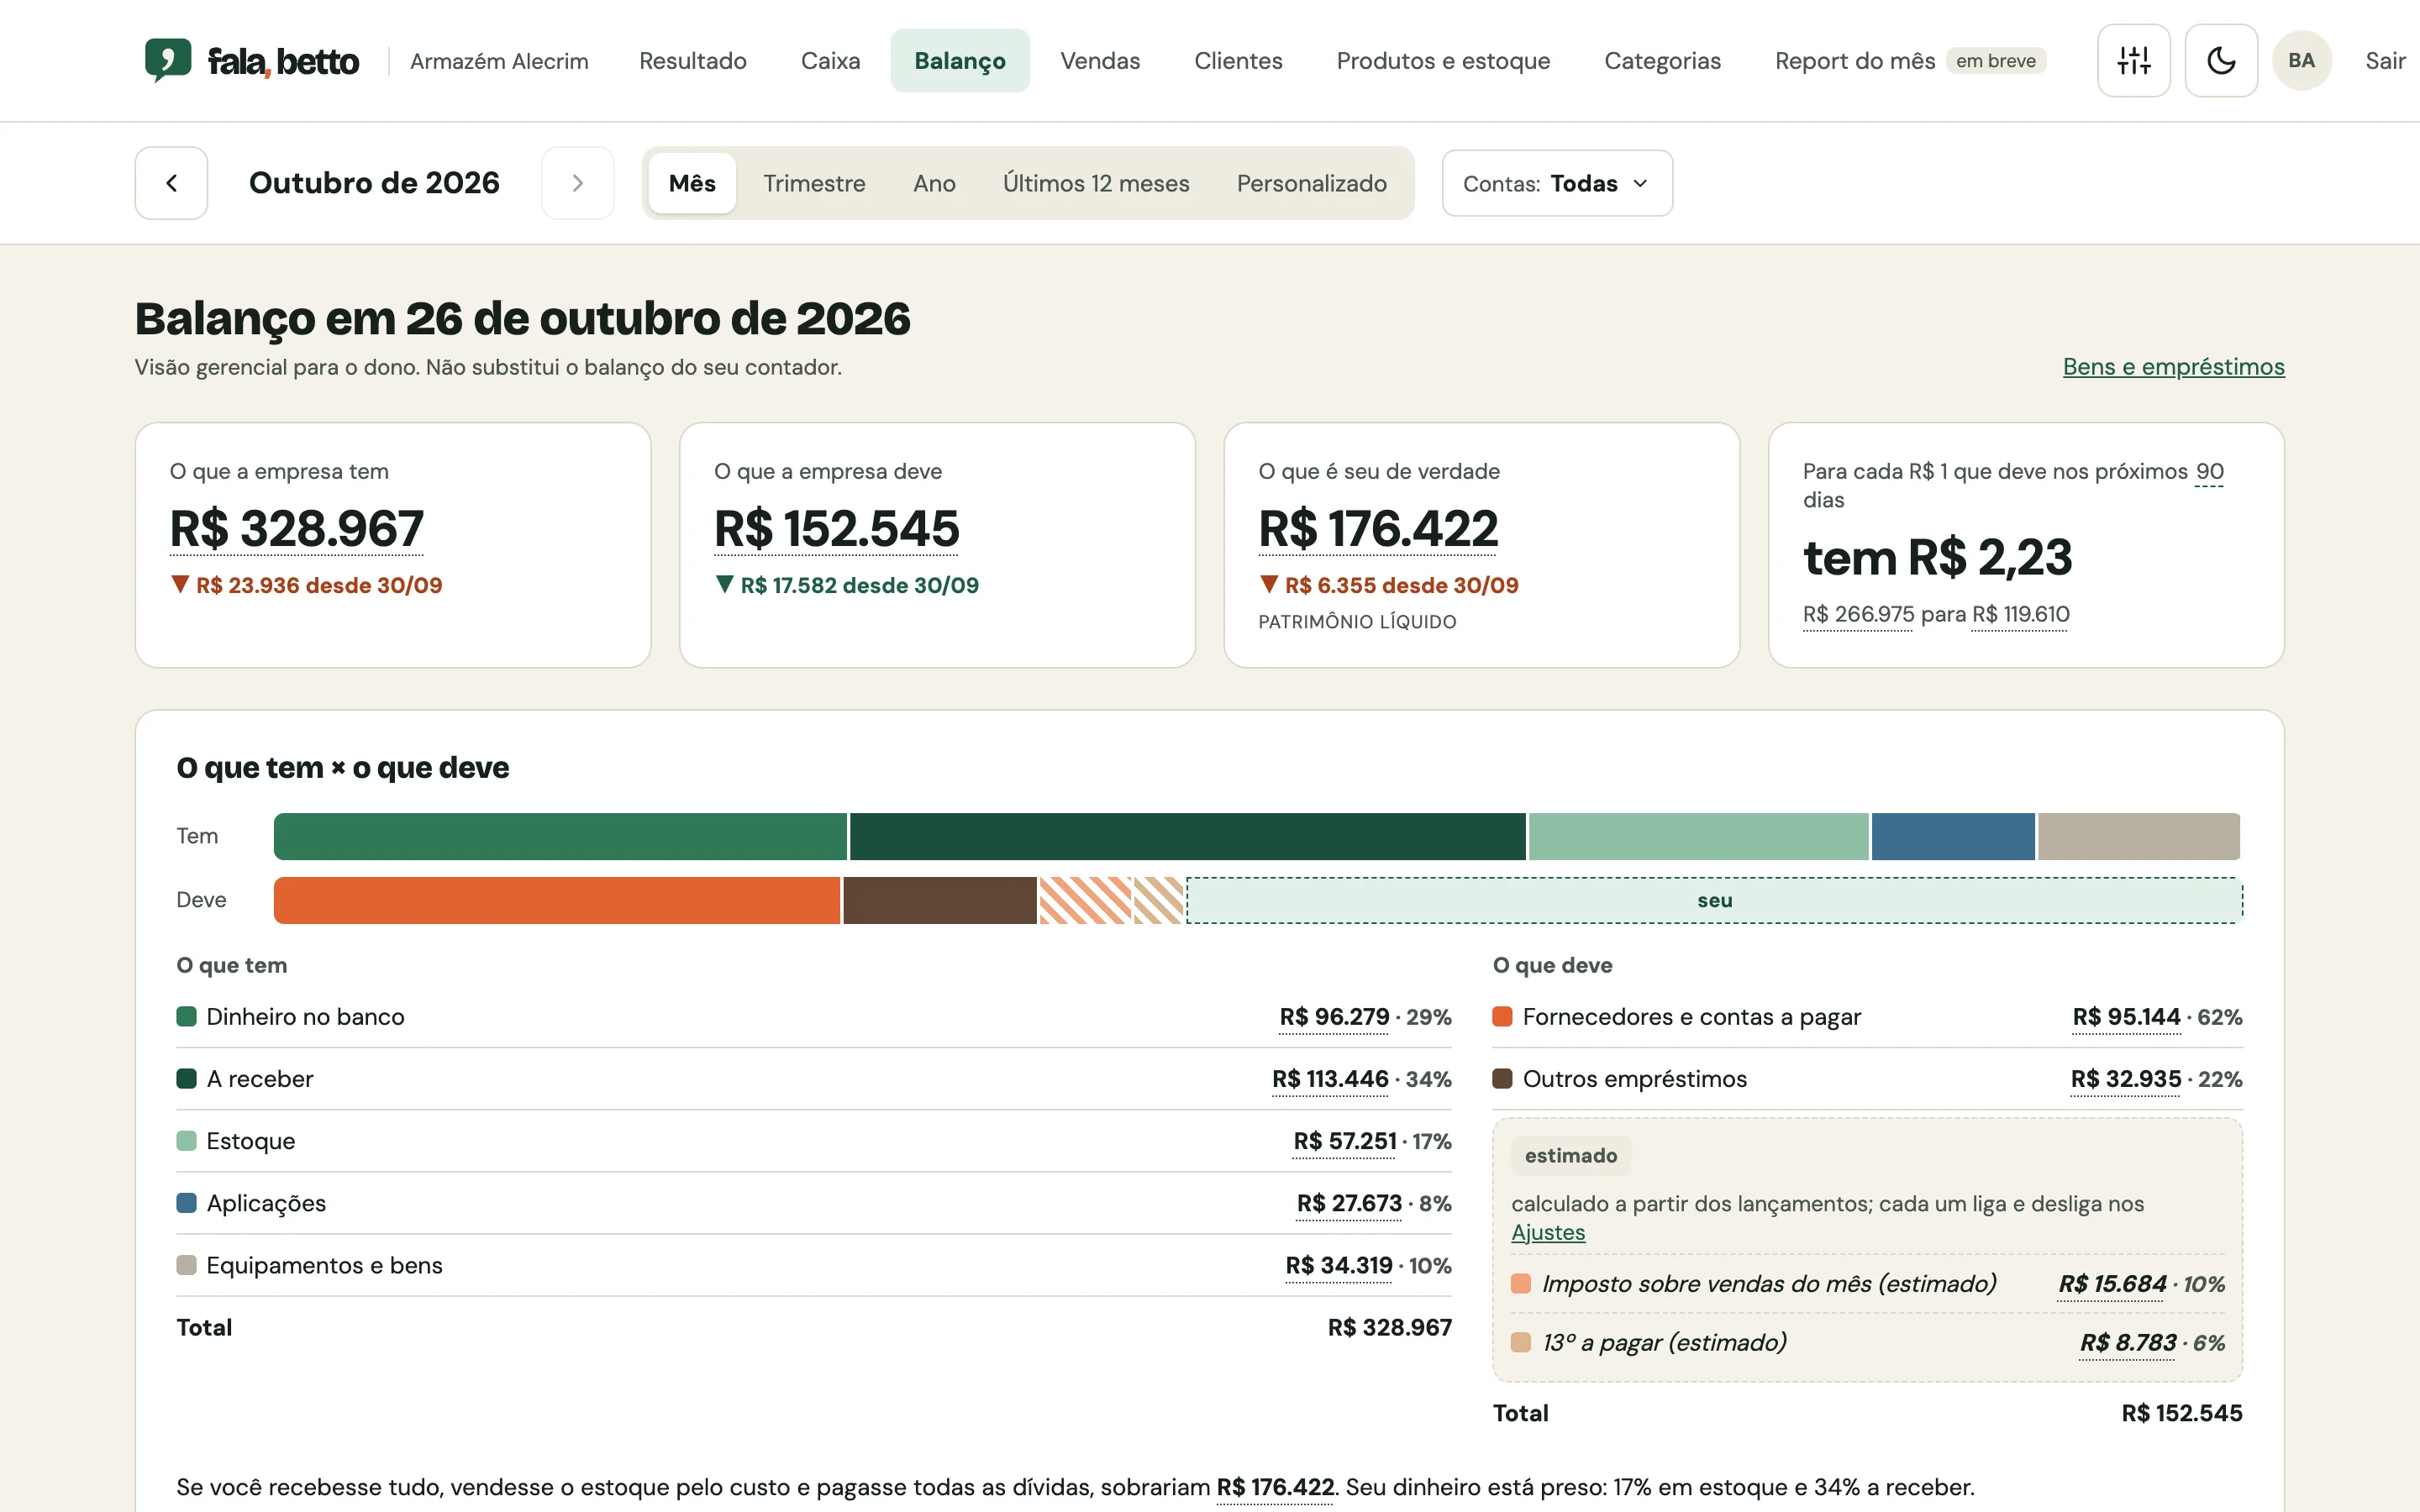Viewport: 2420px width, 1512px height.
Task: Select the Personalizado period option
Action: coord(1311,183)
